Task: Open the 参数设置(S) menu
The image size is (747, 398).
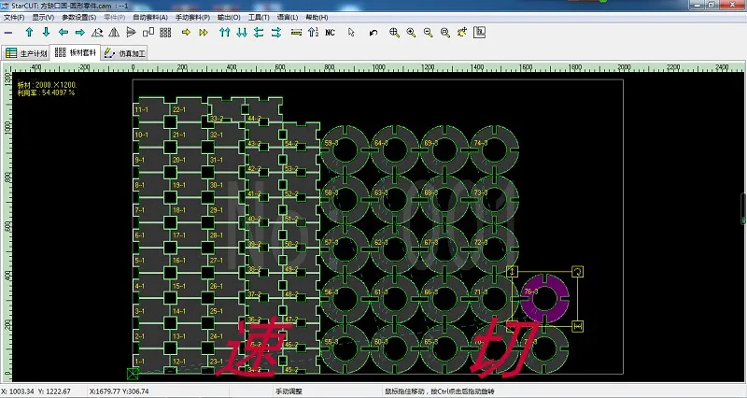Action: click(78, 17)
